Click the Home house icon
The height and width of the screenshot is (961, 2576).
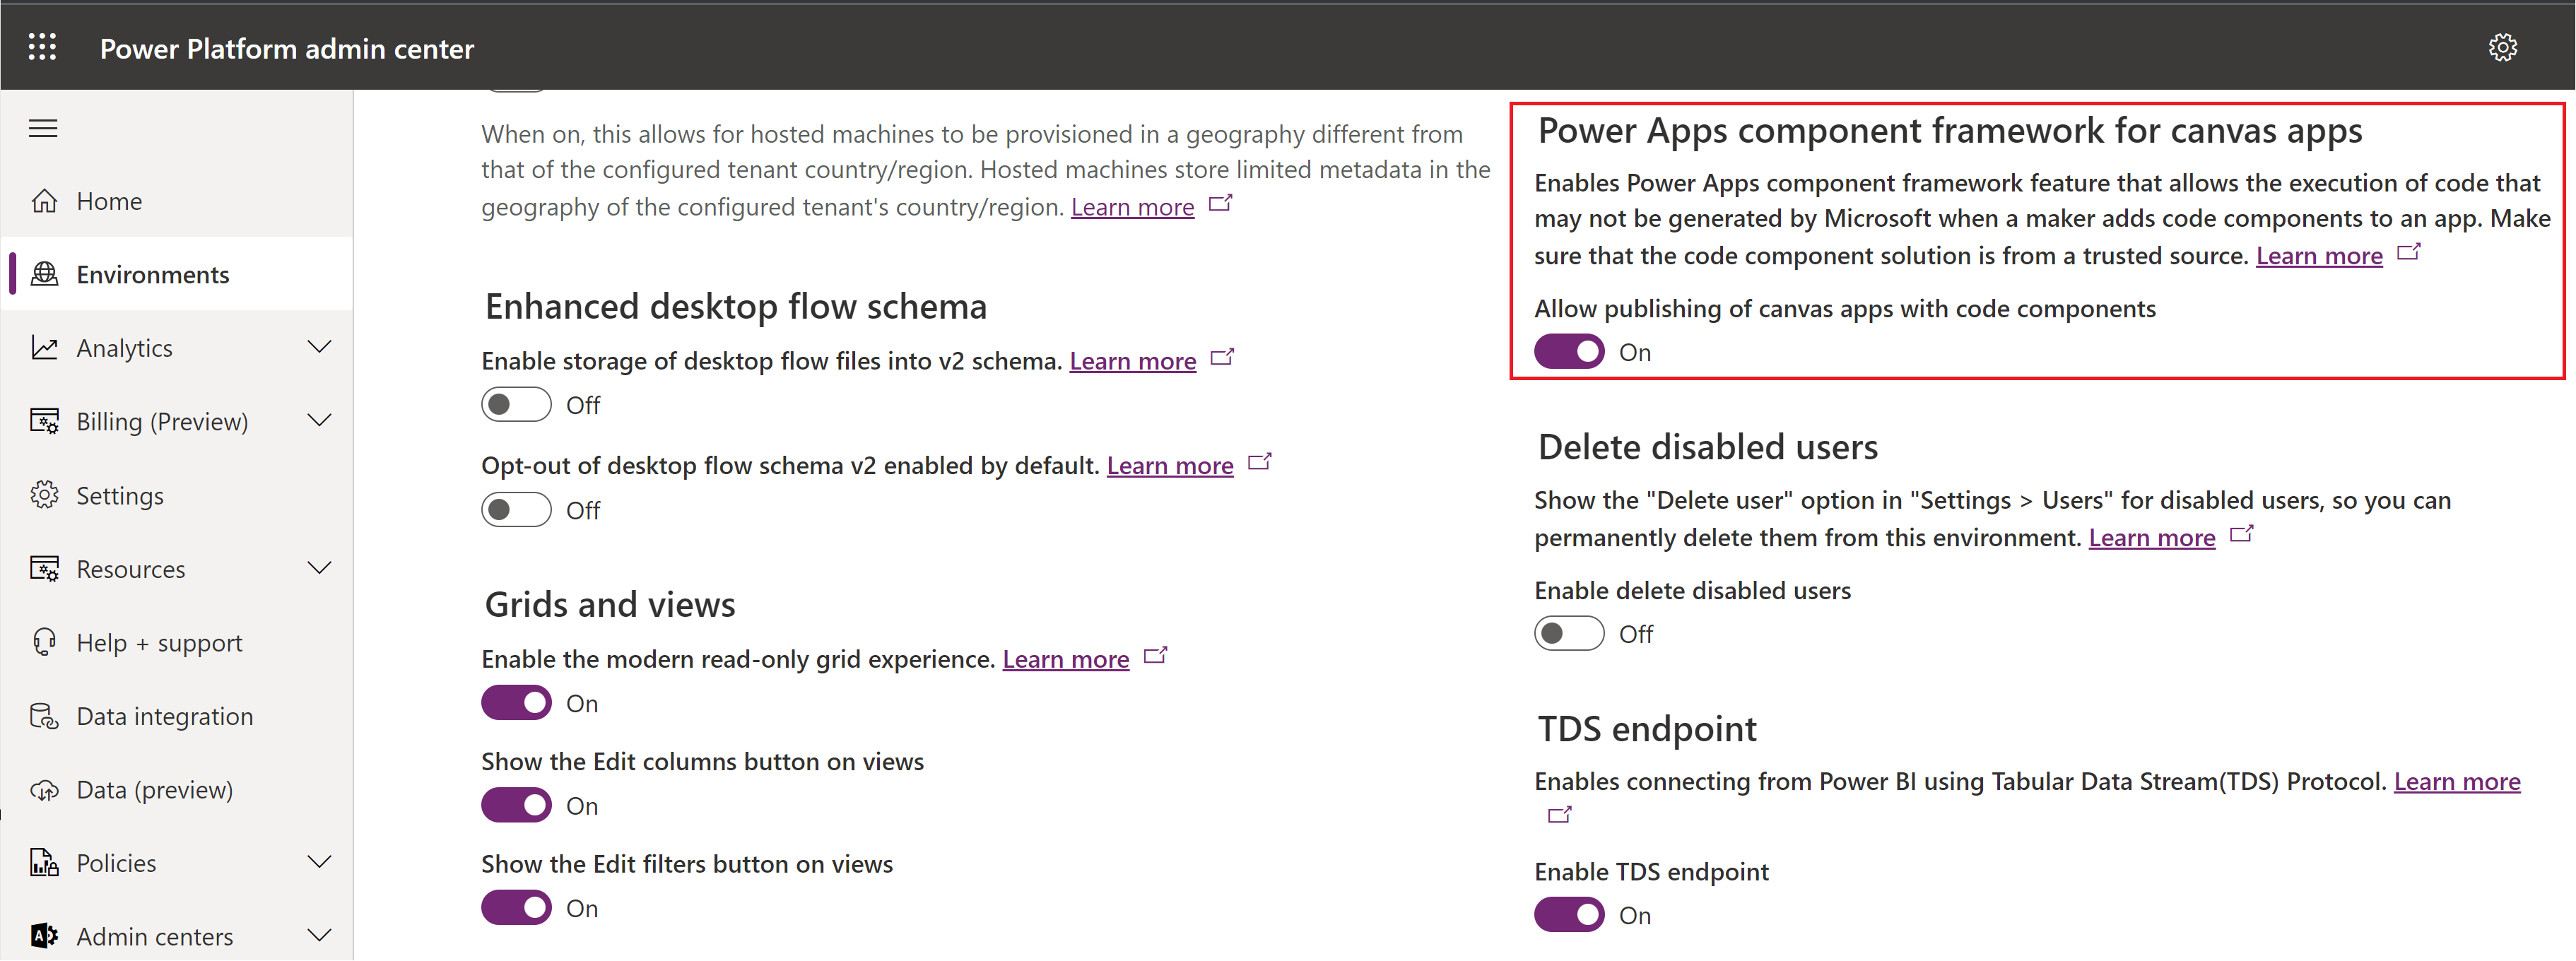(44, 201)
